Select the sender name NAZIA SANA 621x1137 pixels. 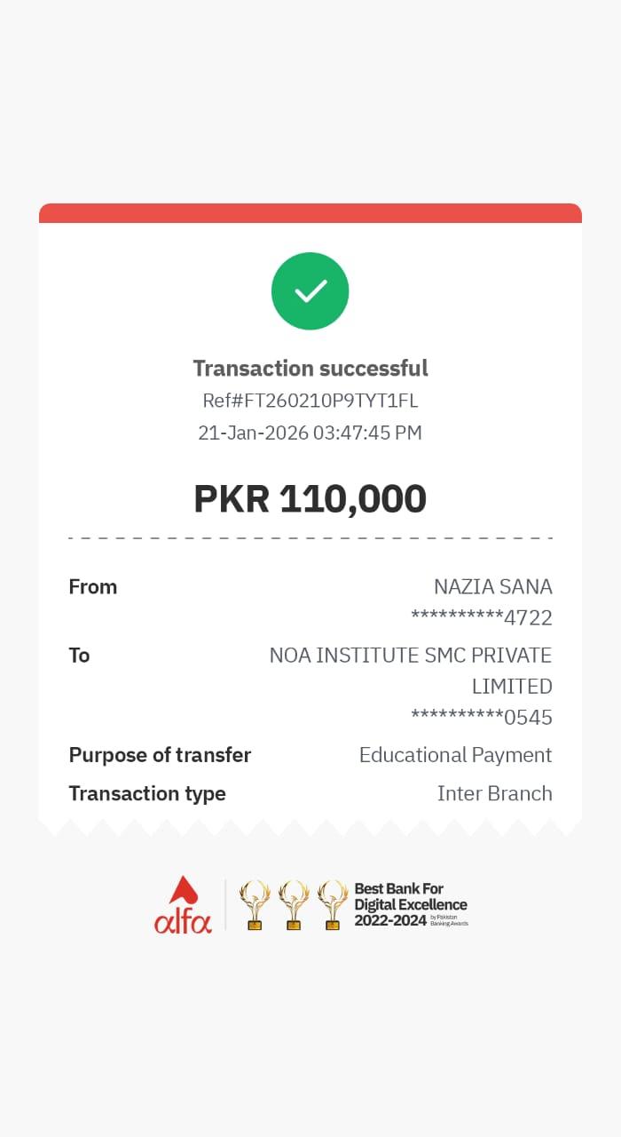pos(492,586)
